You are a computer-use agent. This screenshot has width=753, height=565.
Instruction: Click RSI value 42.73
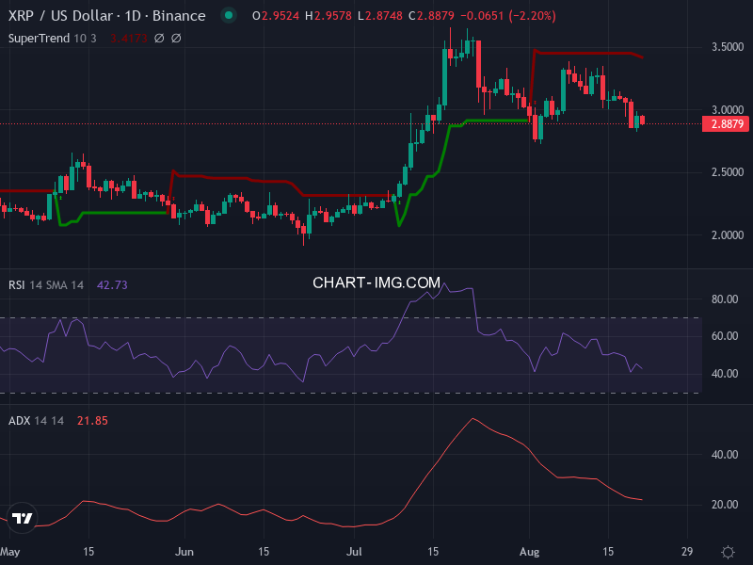(112, 285)
